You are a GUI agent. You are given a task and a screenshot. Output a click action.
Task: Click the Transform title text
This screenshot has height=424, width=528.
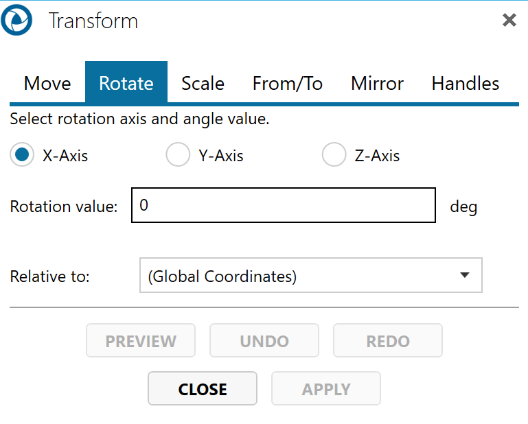[93, 21]
